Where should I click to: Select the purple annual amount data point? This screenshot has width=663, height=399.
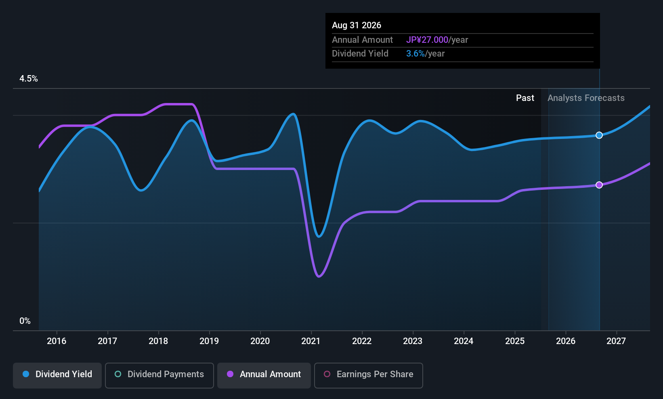click(599, 185)
